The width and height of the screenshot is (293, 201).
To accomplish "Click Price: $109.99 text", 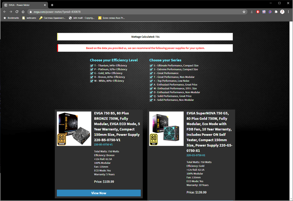I will (x=104, y=182).
